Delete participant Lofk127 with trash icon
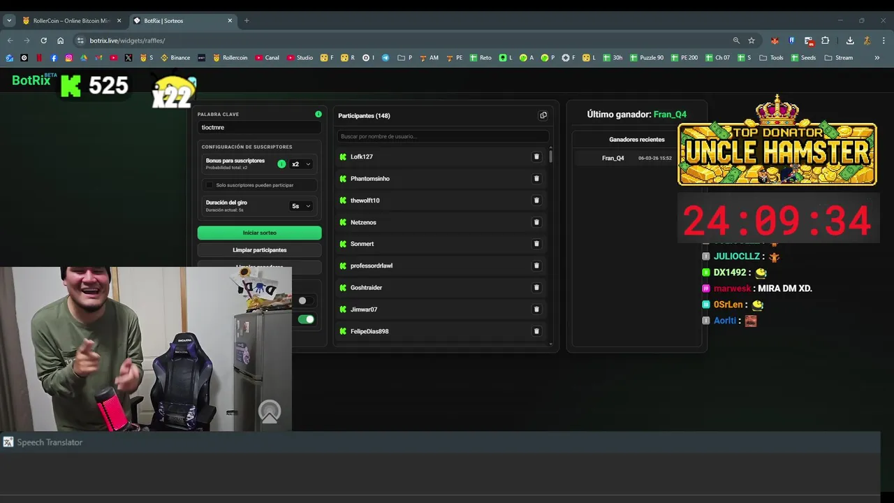The width and height of the screenshot is (894, 503). [536, 156]
